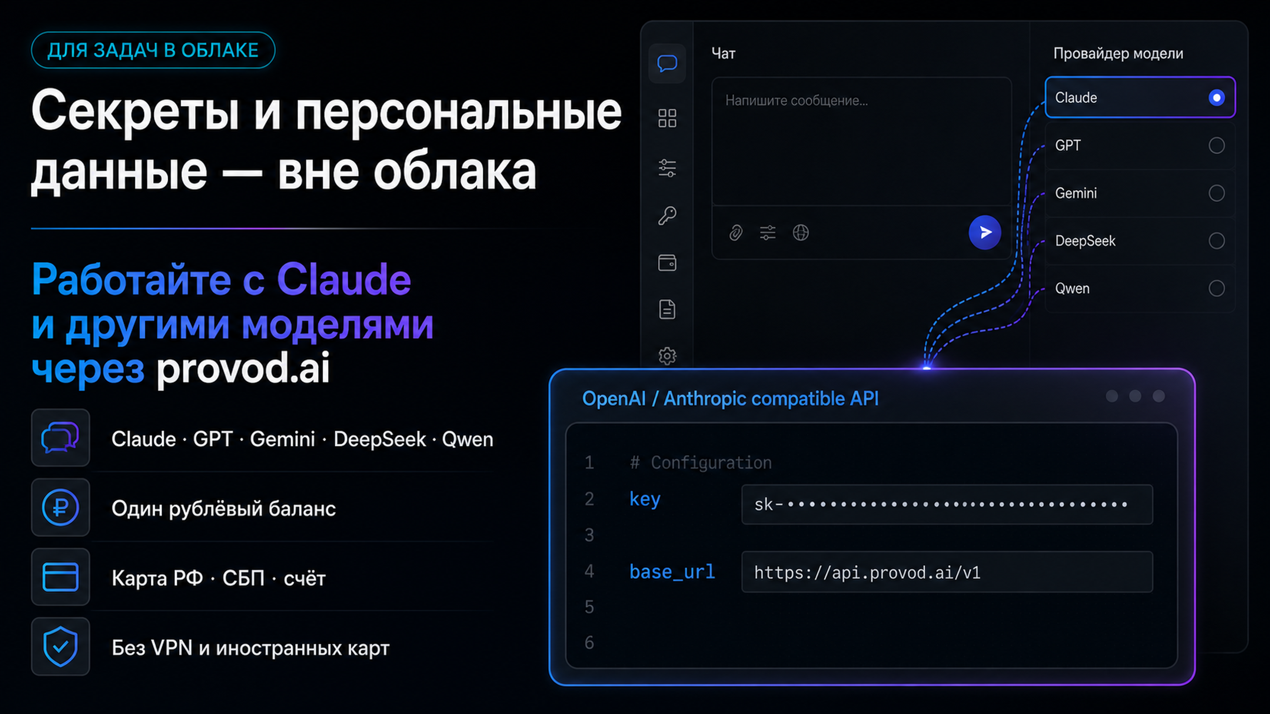The width and height of the screenshot is (1270, 714).
Task: Click the 'key' label in code
Action: click(645, 499)
